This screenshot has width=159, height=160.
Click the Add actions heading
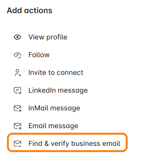(30, 11)
